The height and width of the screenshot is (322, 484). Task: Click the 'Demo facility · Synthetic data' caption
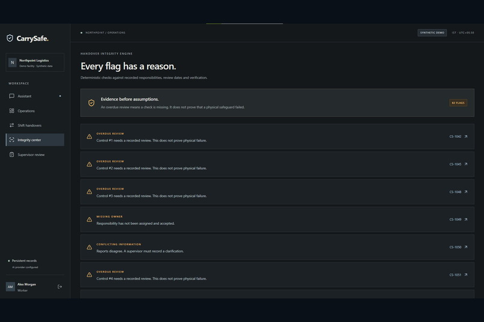click(36, 66)
